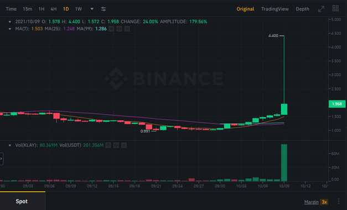Open the multi-chart grid layout
347x210 pixels.
click(x=335, y=8)
